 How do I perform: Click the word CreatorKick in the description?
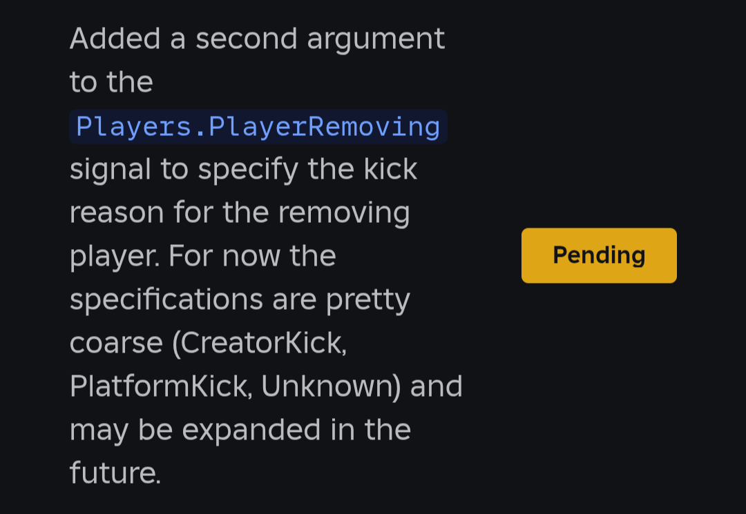click(259, 343)
